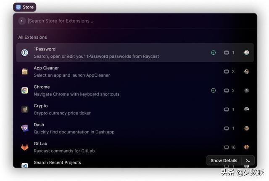The image size is (269, 181).
Task: Click the App Cleaner extension icon
Action: [x=25, y=72]
